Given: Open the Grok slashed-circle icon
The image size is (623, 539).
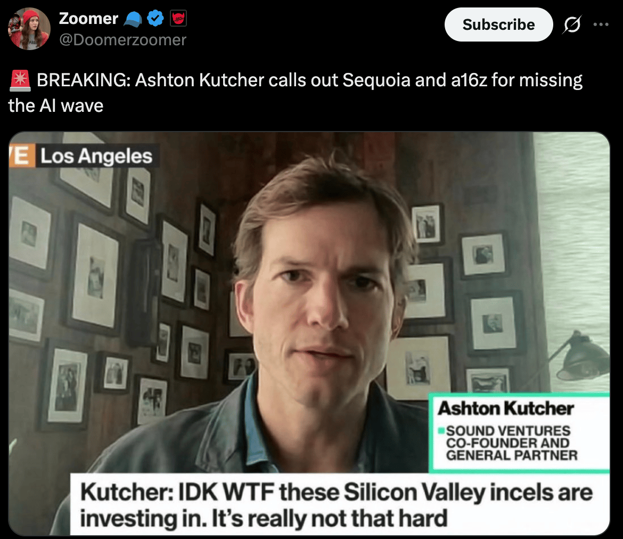Looking at the screenshot, I should tap(572, 24).
